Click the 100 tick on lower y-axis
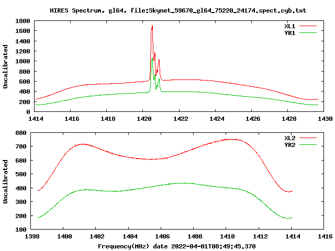The image size is (335, 251). tap(21, 230)
